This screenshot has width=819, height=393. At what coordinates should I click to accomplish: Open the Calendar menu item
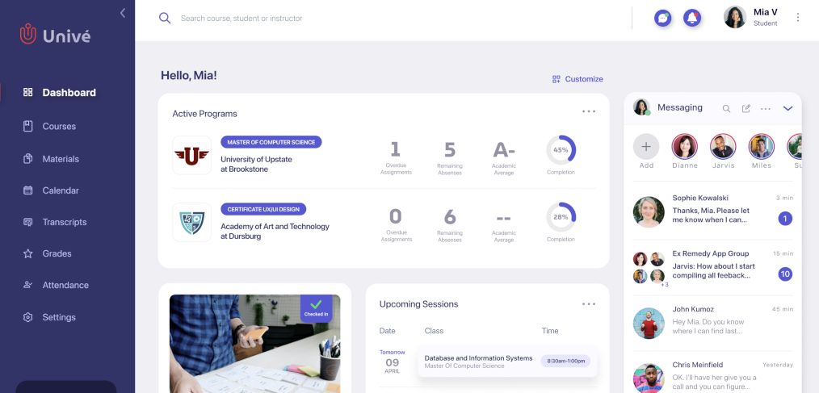point(51,190)
